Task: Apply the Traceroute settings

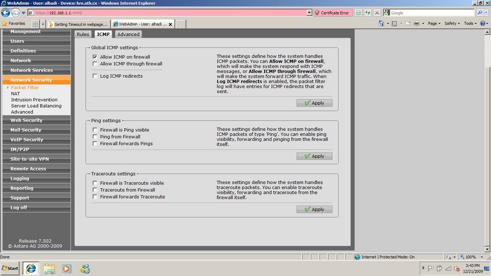Action: (315, 209)
